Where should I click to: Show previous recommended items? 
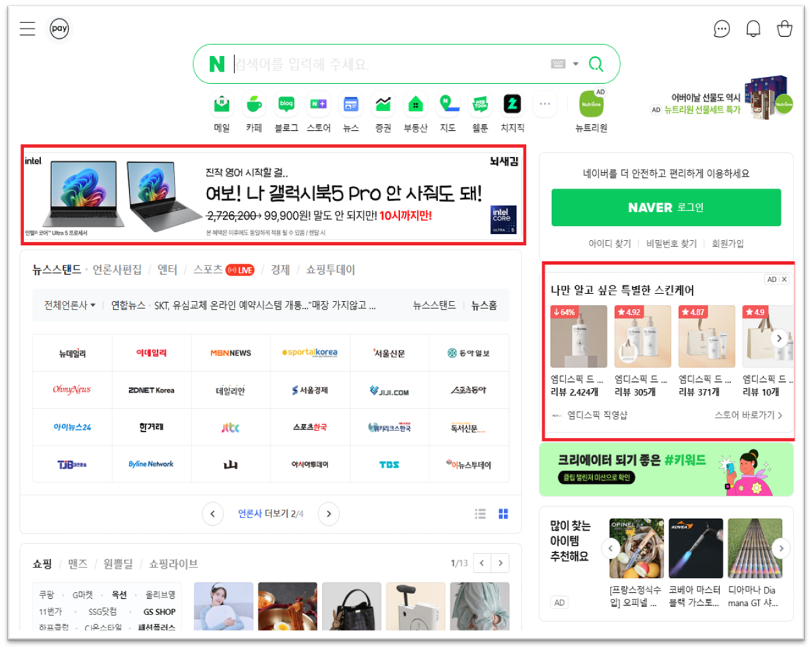coord(611,548)
